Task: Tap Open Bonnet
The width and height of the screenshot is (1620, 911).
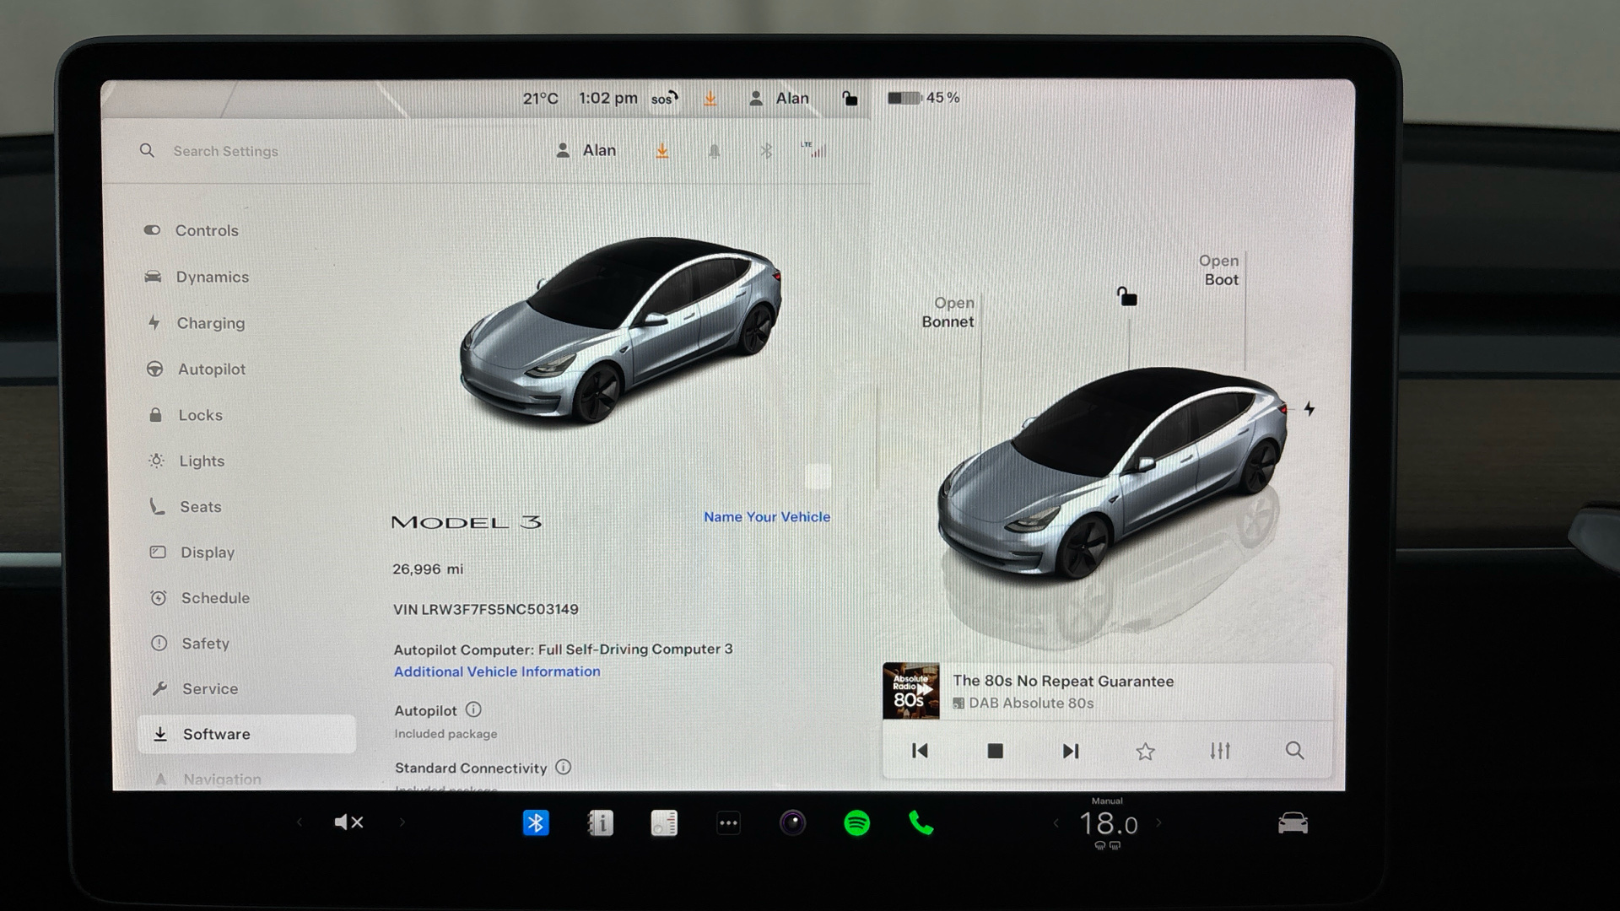Action: tap(948, 312)
